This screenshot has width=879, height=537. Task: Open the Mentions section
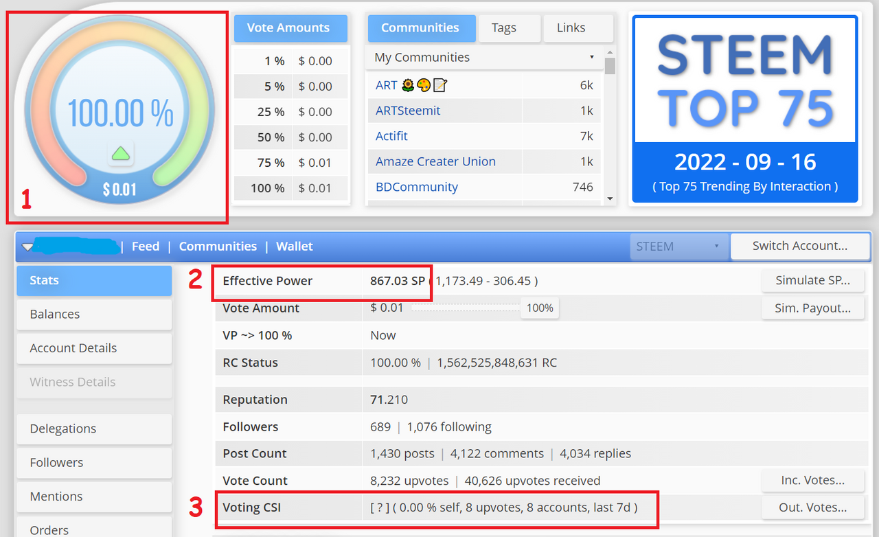[94, 496]
